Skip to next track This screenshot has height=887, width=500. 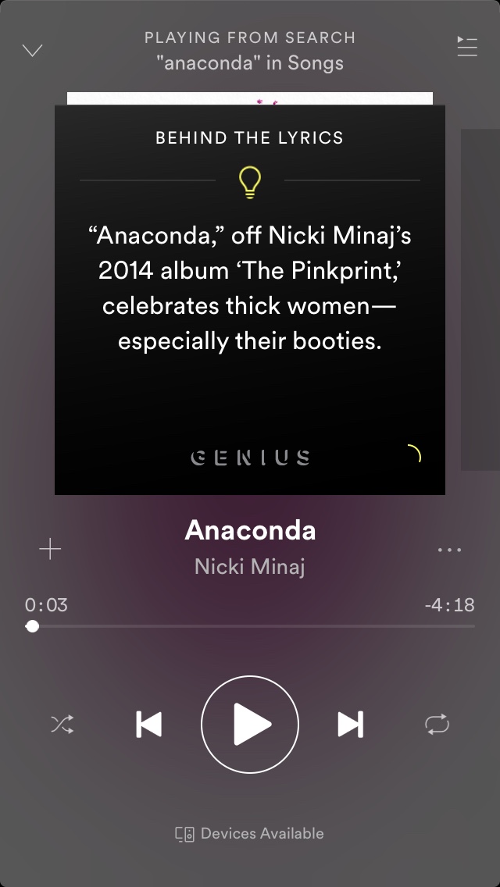[x=351, y=724]
